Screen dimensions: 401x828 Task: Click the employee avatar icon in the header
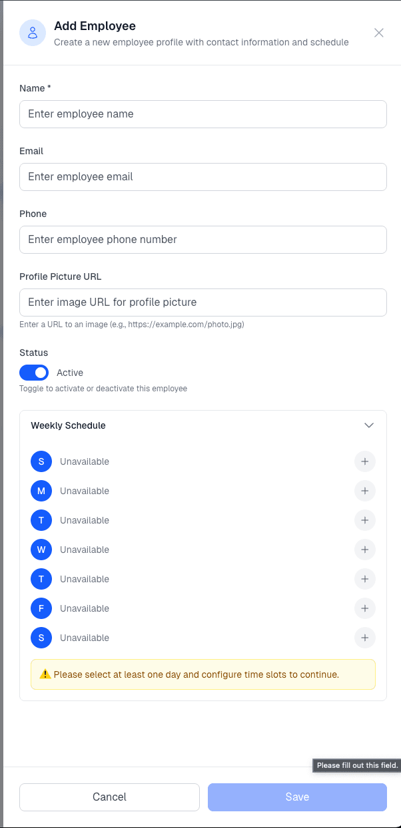[32, 33]
